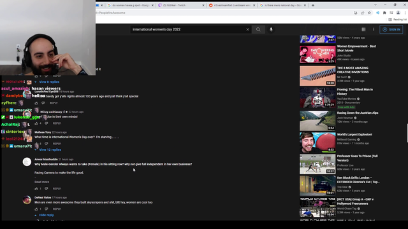The width and height of the screenshot is (408, 229).
Task: Click the page vertical scrollbar thumb
Action: point(407,133)
